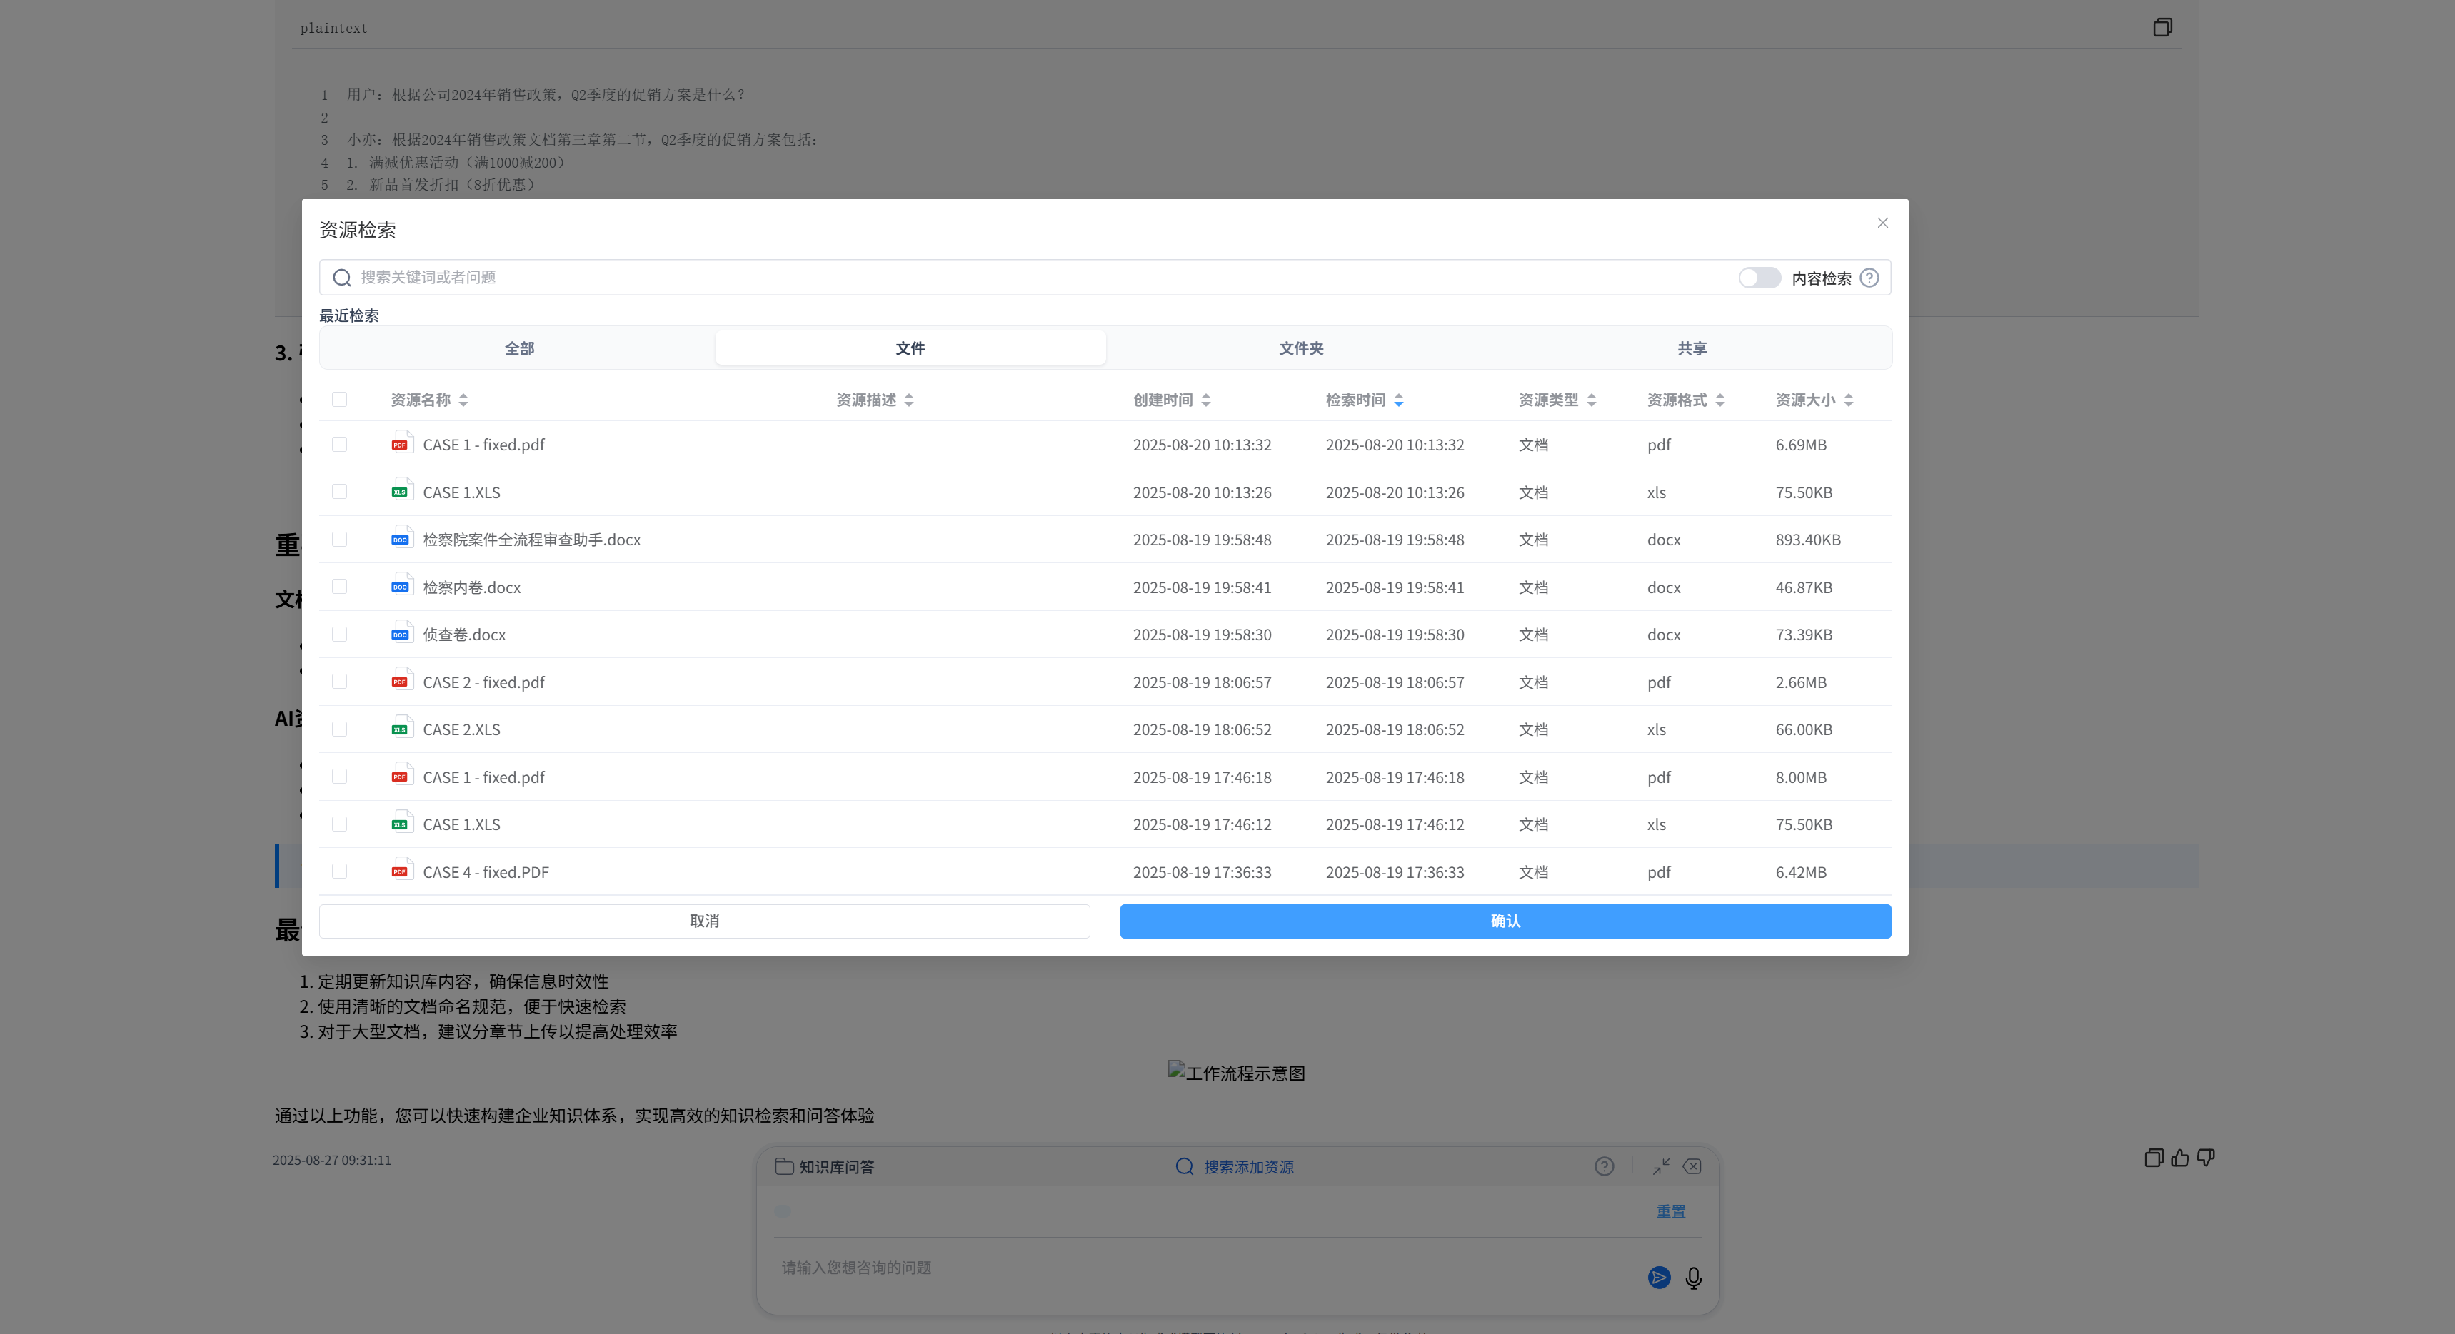Switch to the 共享 tab
This screenshot has width=2455, height=1334.
coord(1692,348)
